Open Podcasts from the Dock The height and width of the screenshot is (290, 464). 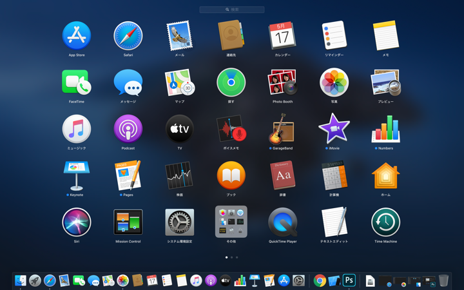tap(211, 280)
